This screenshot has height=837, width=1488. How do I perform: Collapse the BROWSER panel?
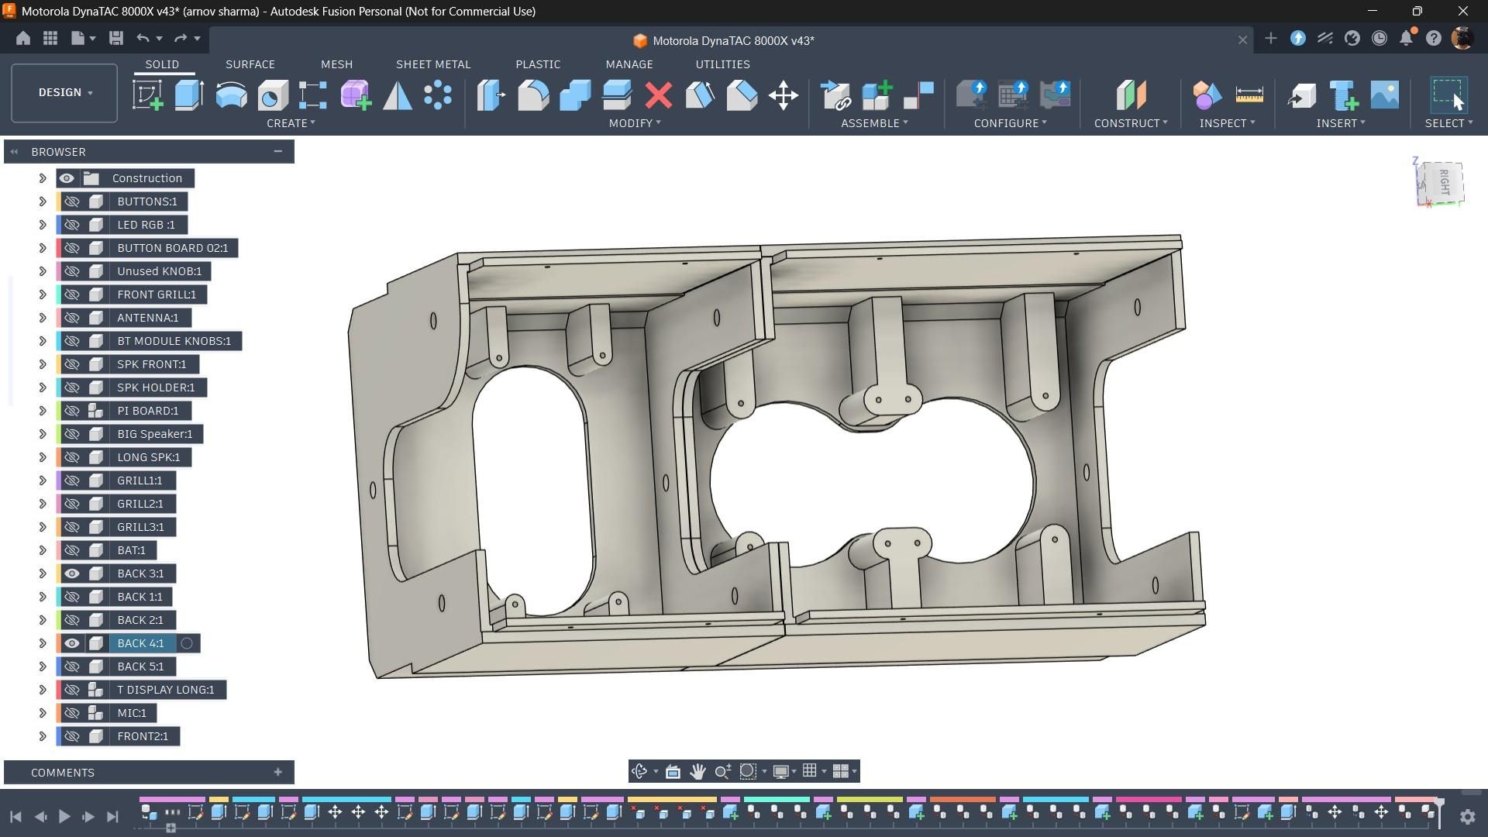pyautogui.click(x=277, y=151)
